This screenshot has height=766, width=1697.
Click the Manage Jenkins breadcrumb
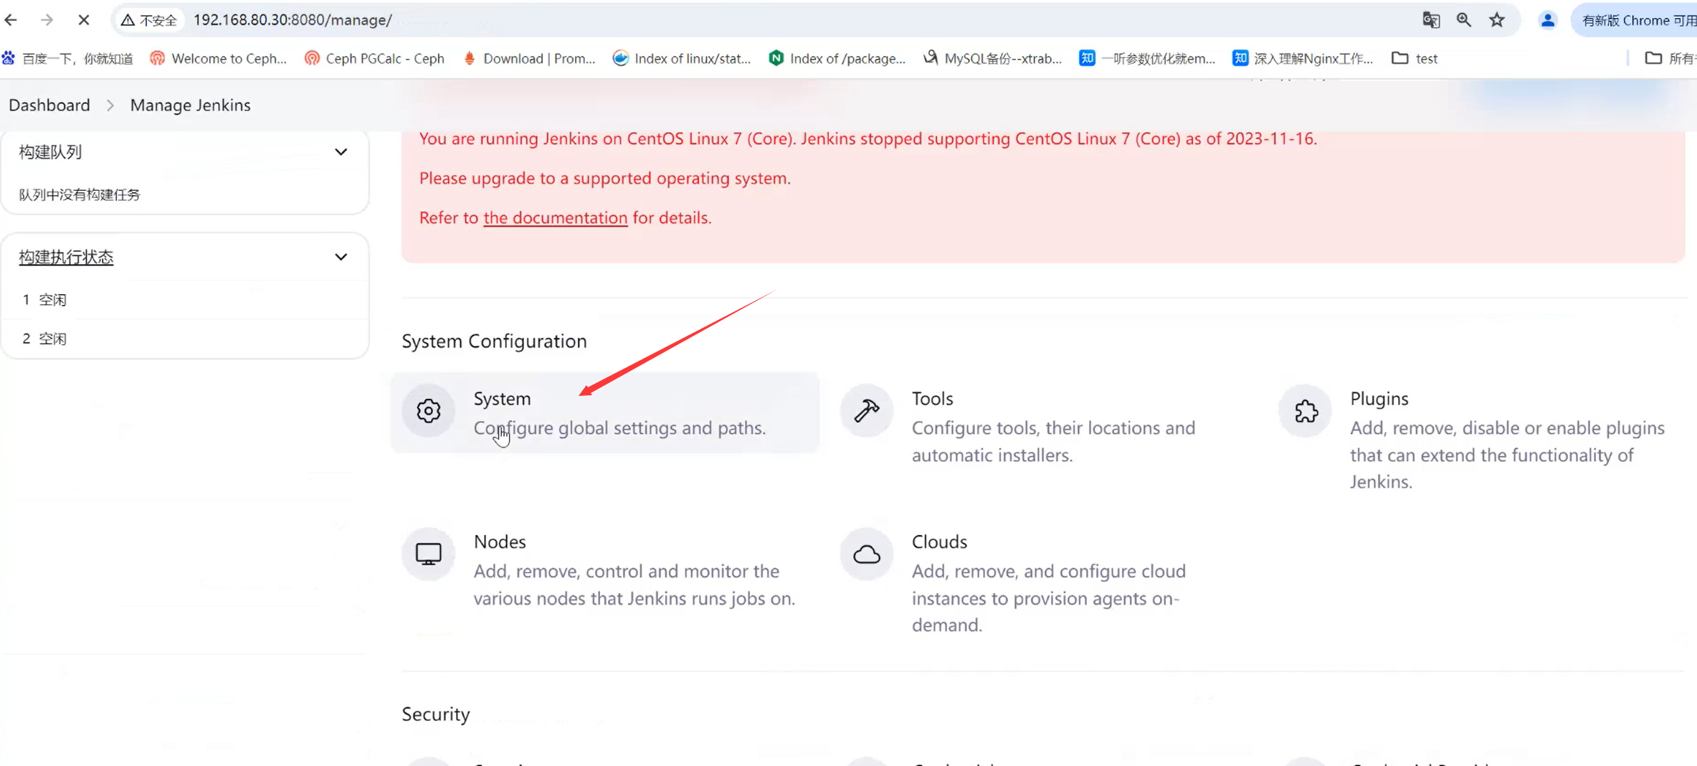pyautogui.click(x=191, y=105)
